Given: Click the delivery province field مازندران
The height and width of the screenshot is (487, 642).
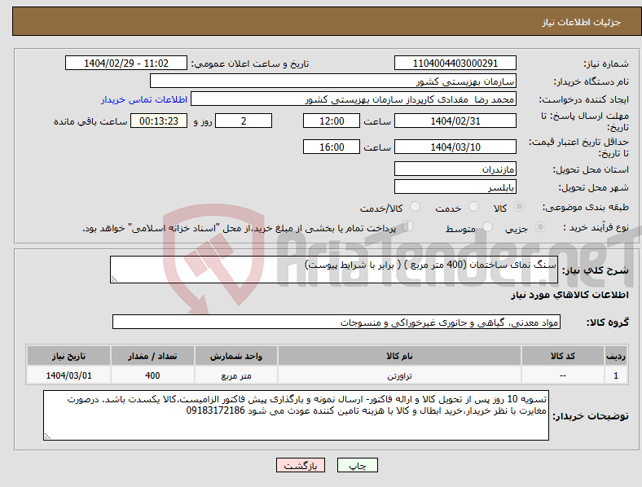Looking at the screenshot, I should (x=455, y=169).
